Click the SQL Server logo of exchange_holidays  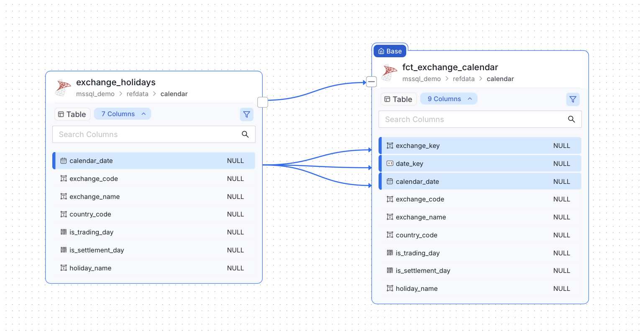click(63, 88)
